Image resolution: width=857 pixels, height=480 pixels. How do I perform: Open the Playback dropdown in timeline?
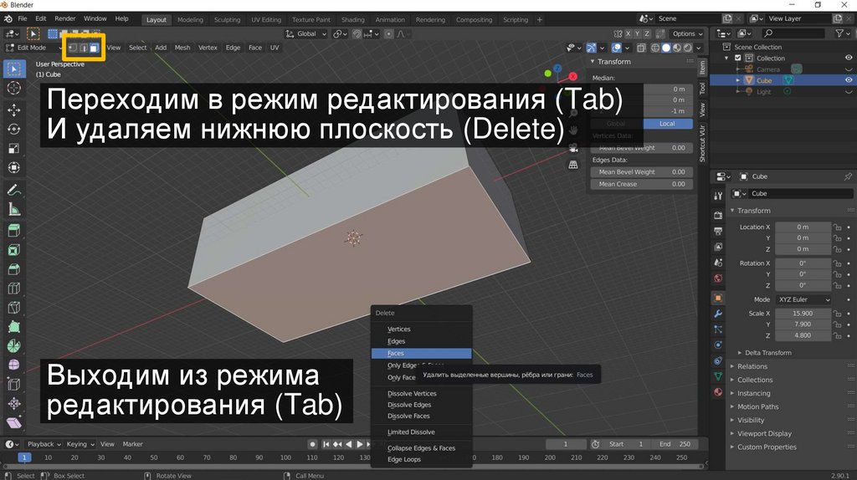click(x=44, y=445)
